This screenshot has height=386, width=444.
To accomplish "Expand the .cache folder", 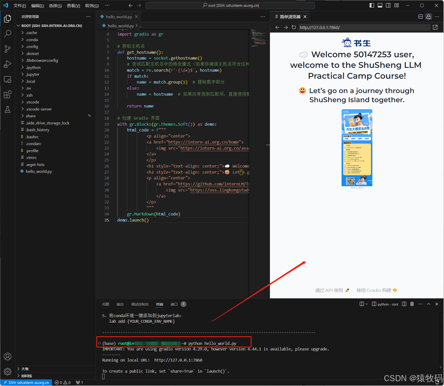I will pos(55,33).
